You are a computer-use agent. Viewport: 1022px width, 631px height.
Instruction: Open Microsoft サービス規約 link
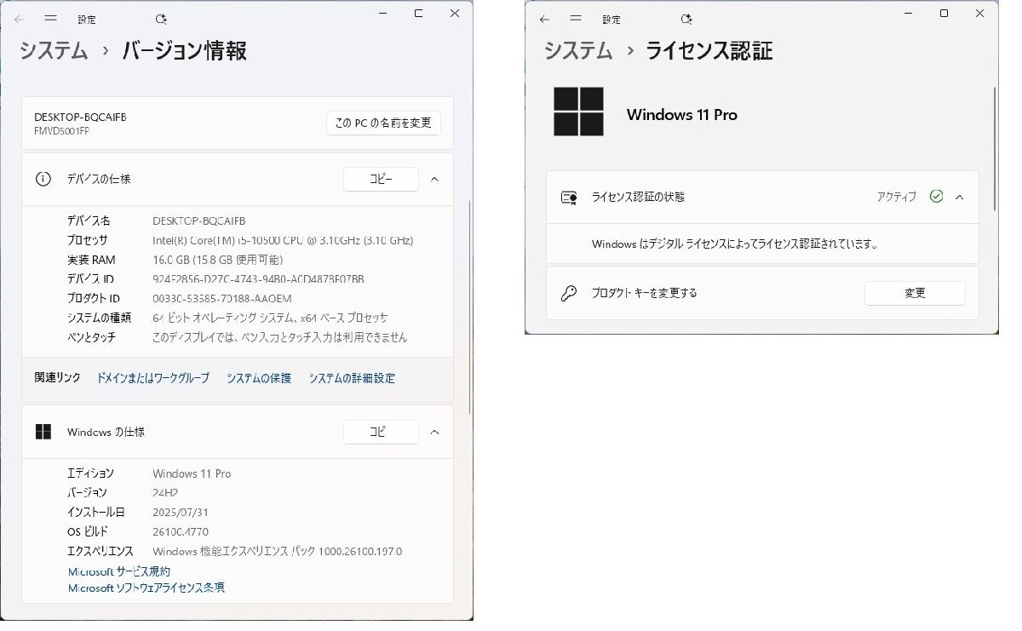click(x=119, y=571)
